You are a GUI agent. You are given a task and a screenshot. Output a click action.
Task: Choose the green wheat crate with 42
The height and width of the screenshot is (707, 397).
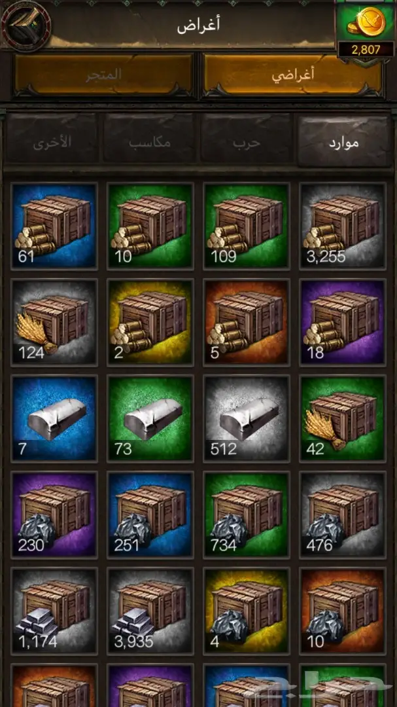[x=343, y=418]
